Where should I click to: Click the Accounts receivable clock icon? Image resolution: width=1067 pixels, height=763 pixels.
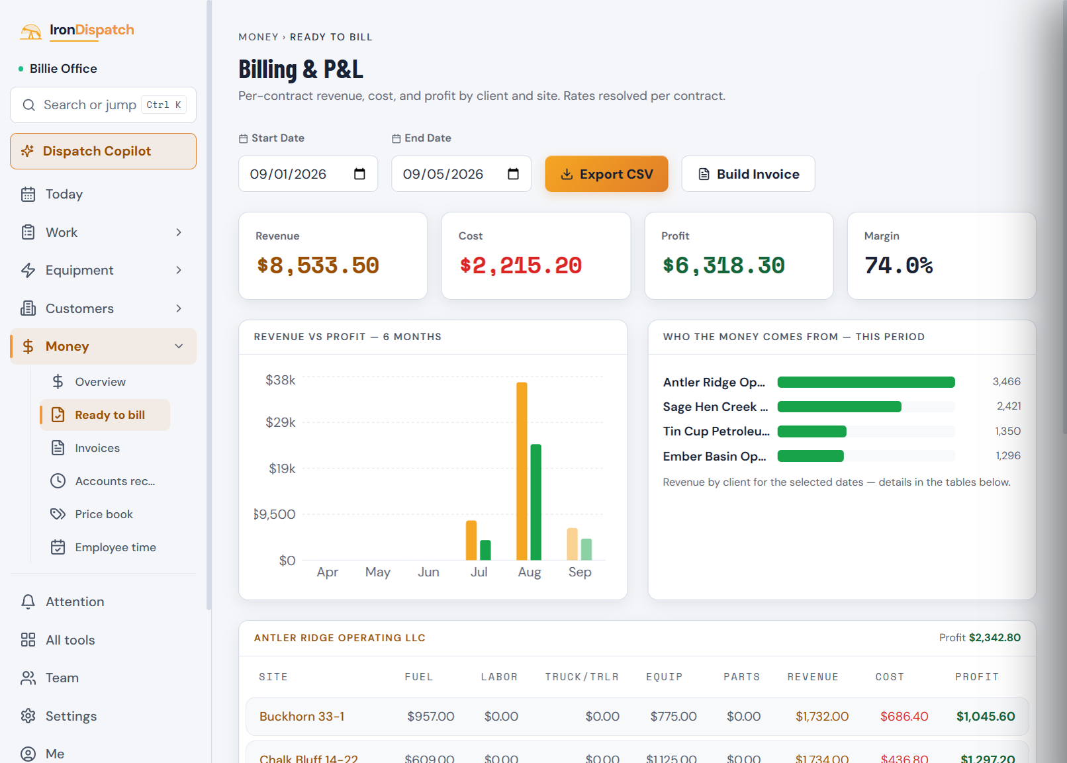tap(58, 481)
